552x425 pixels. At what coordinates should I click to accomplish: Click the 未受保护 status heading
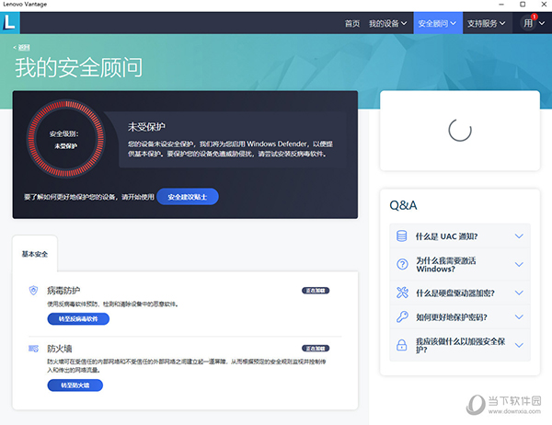tap(146, 127)
